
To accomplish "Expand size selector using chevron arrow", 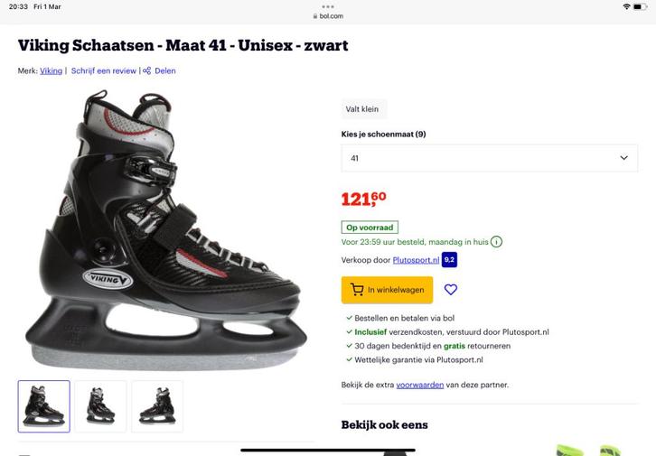I will click(623, 158).
